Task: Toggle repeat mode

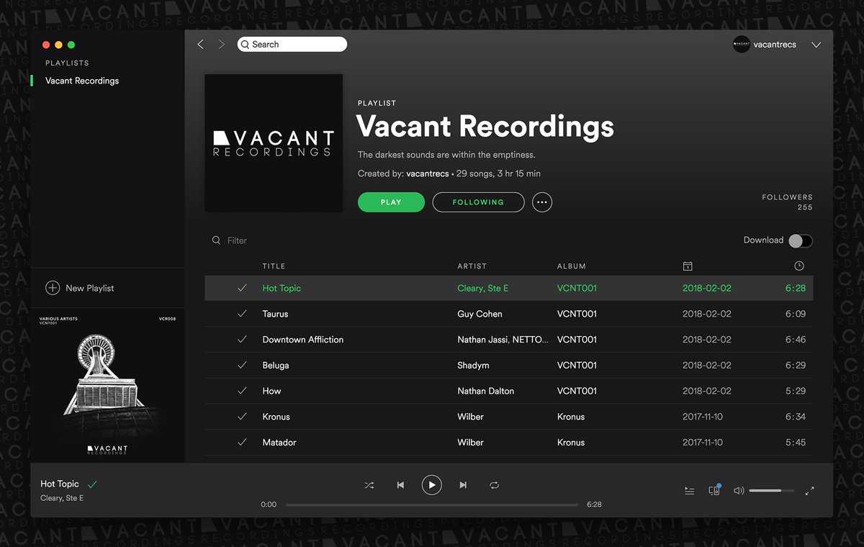Action: pyautogui.click(x=495, y=485)
